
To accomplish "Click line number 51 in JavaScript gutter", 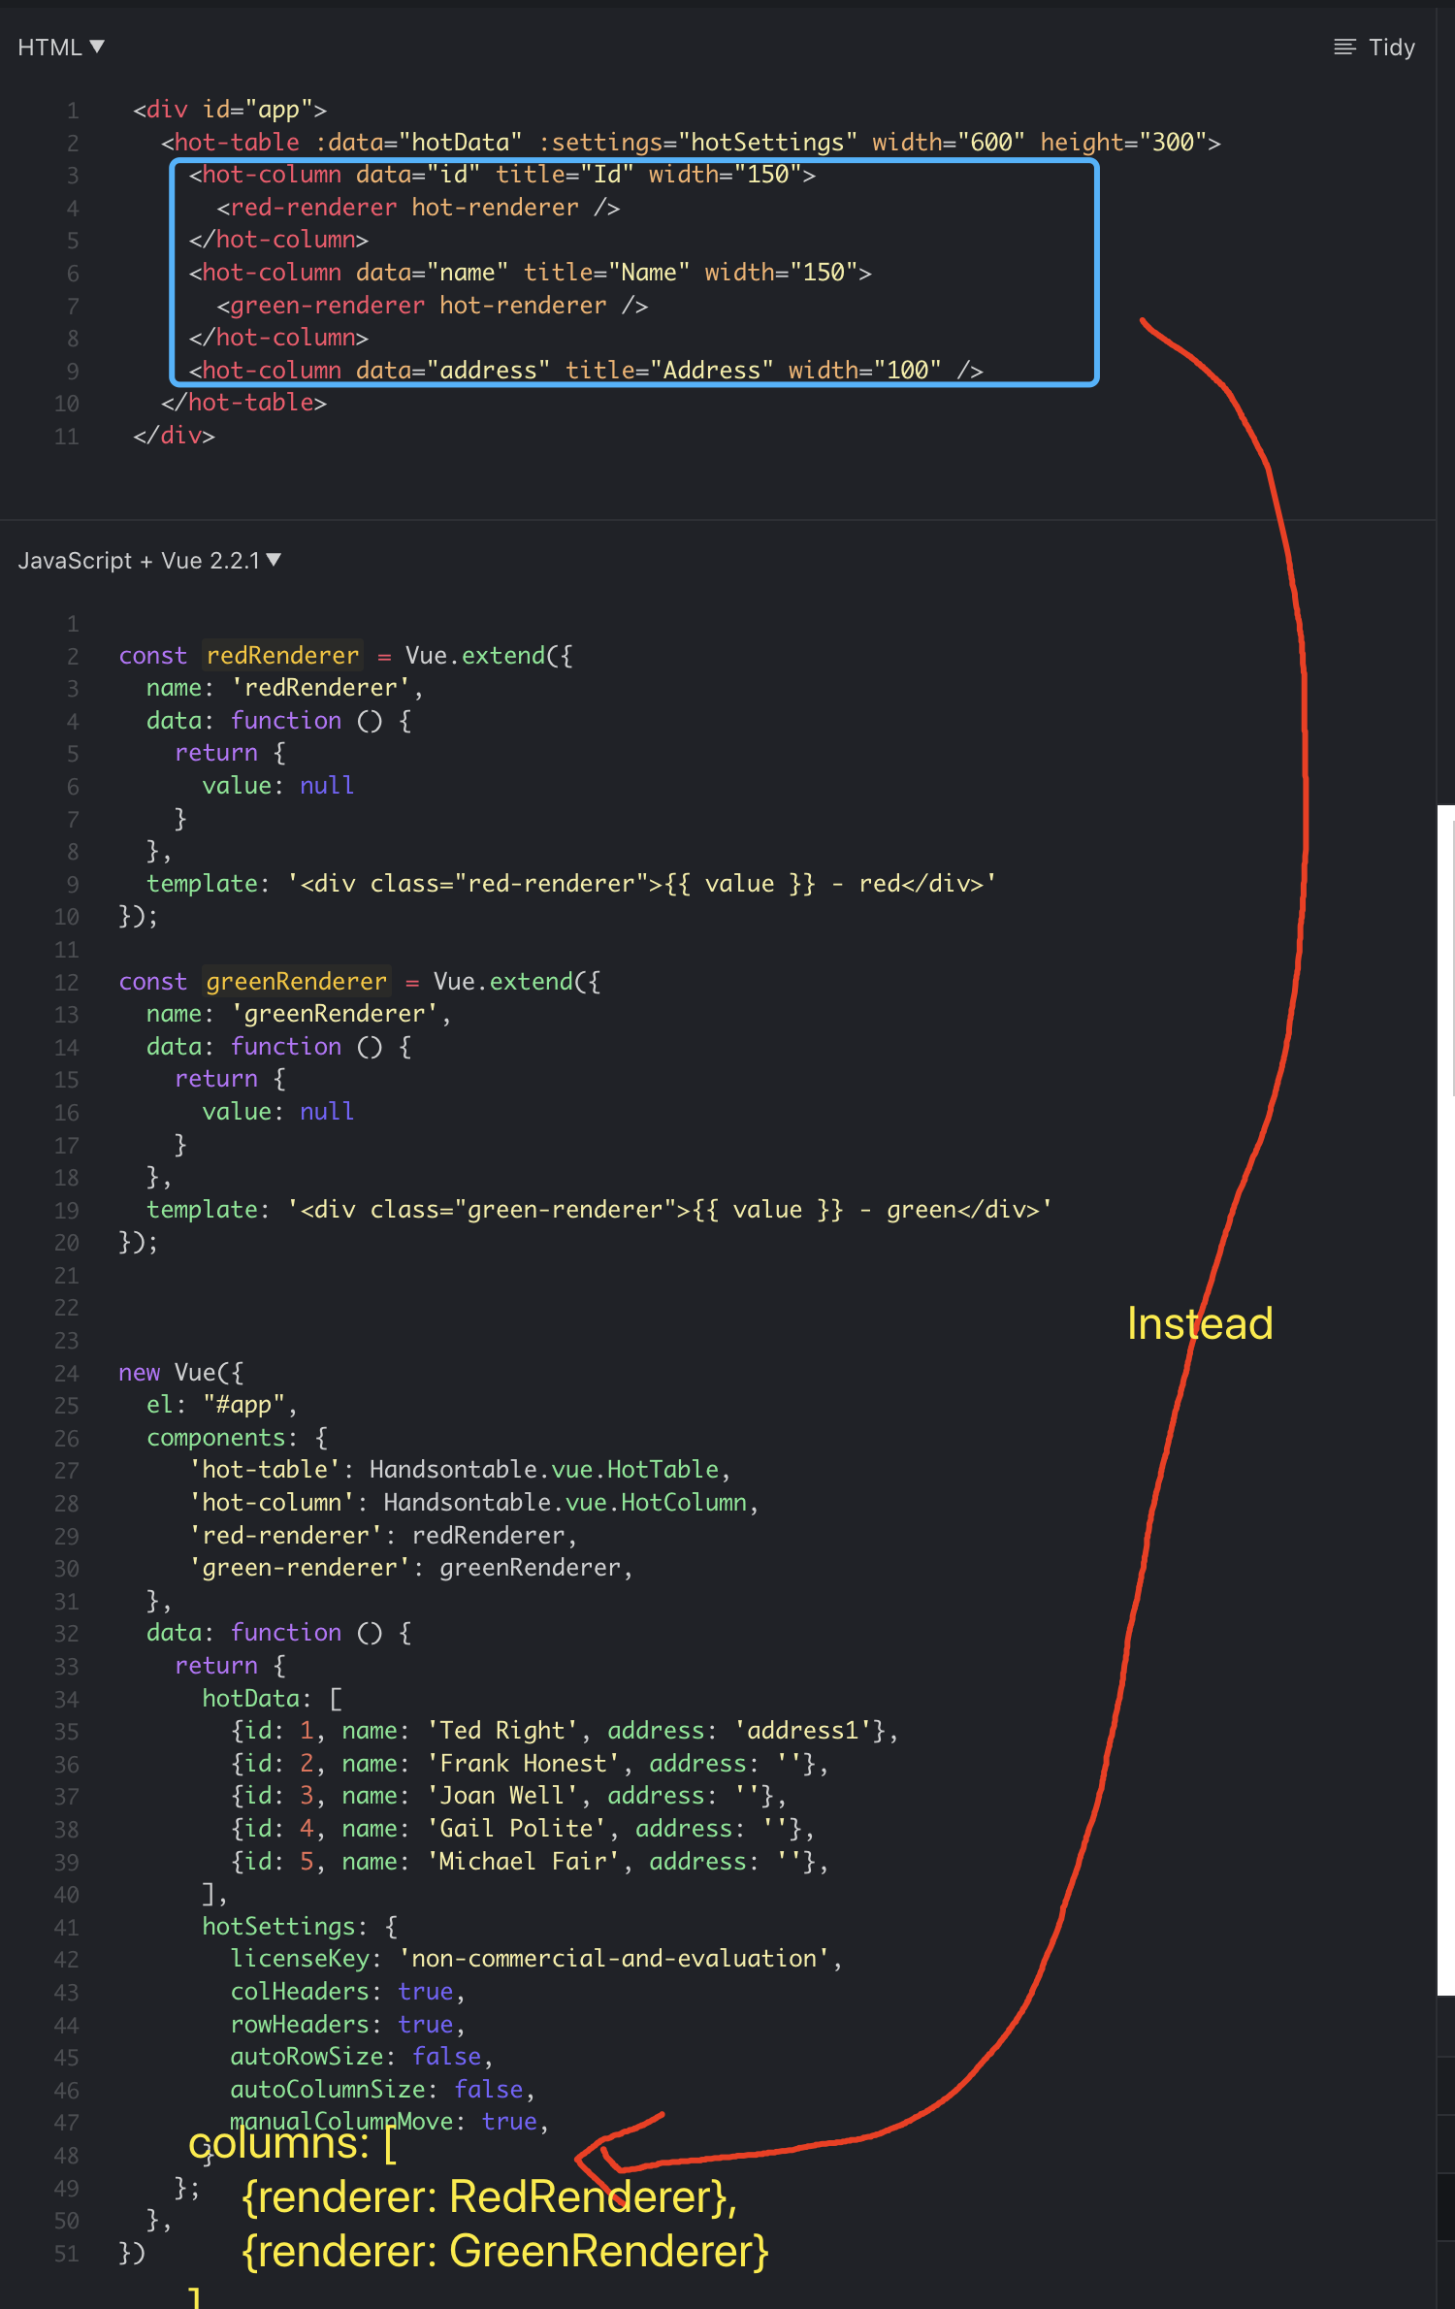I will [66, 2254].
